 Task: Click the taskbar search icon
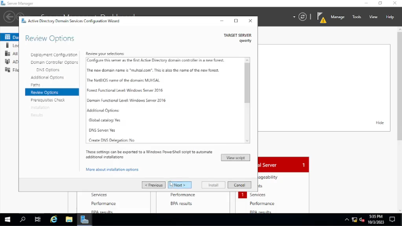click(23, 219)
